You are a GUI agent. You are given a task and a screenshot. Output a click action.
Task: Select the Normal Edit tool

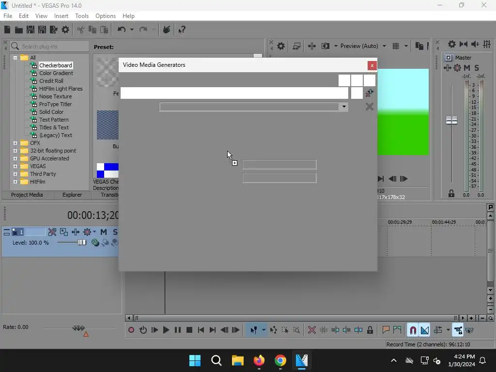254,330
